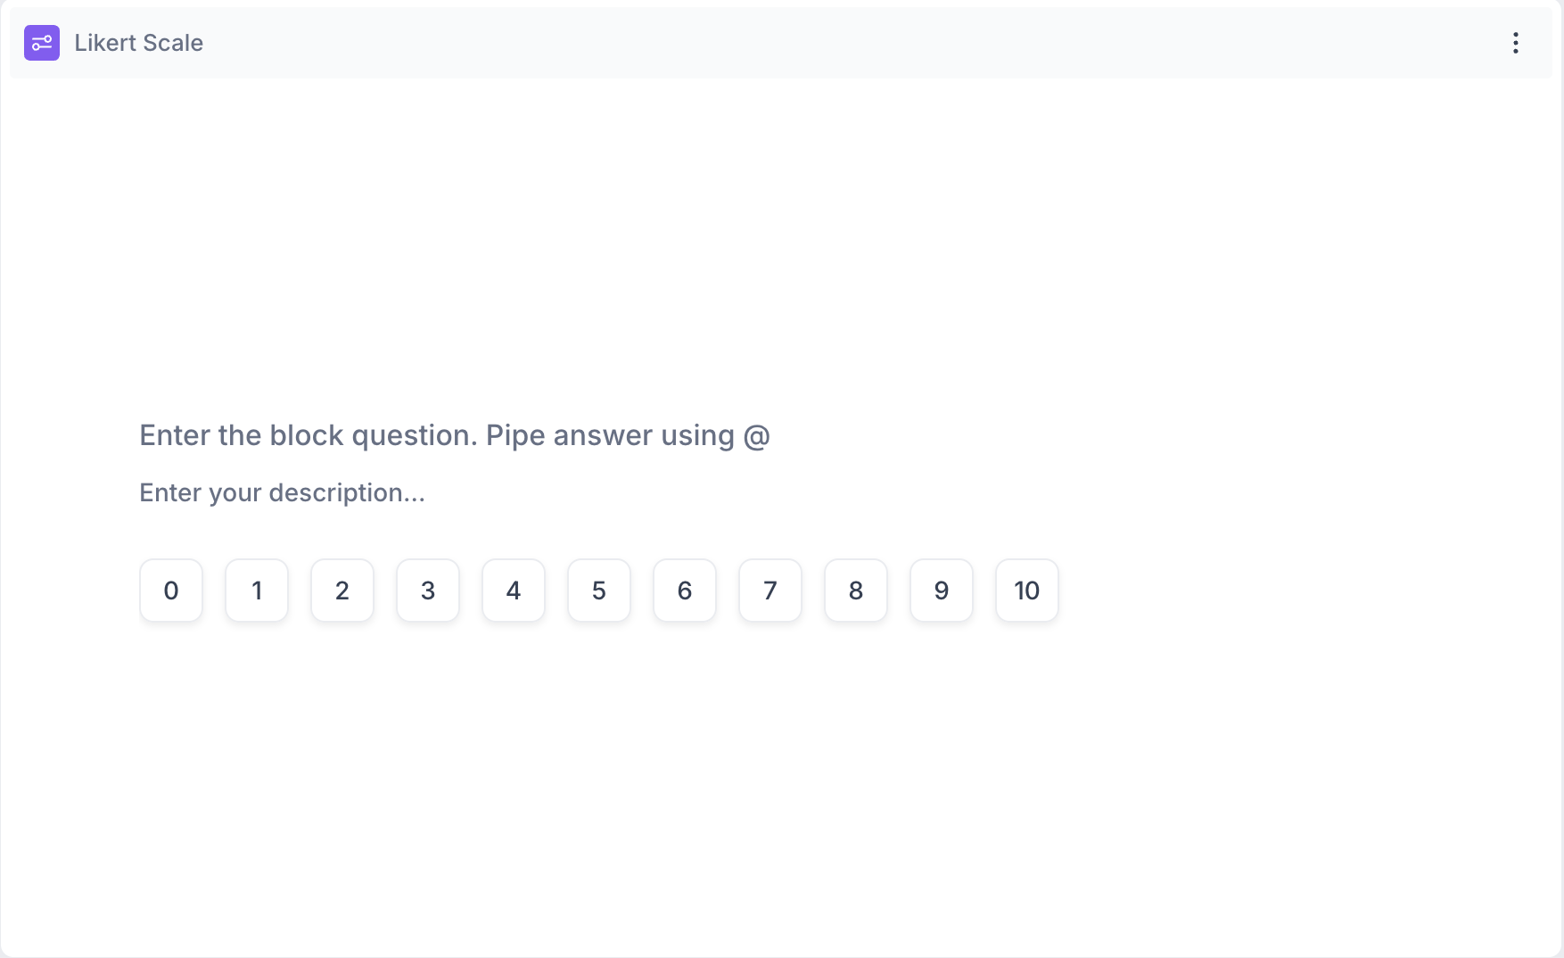Viewport: 1564px width, 958px height.
Task: Select rating 4 on the scale
Action: pos(514,590)
